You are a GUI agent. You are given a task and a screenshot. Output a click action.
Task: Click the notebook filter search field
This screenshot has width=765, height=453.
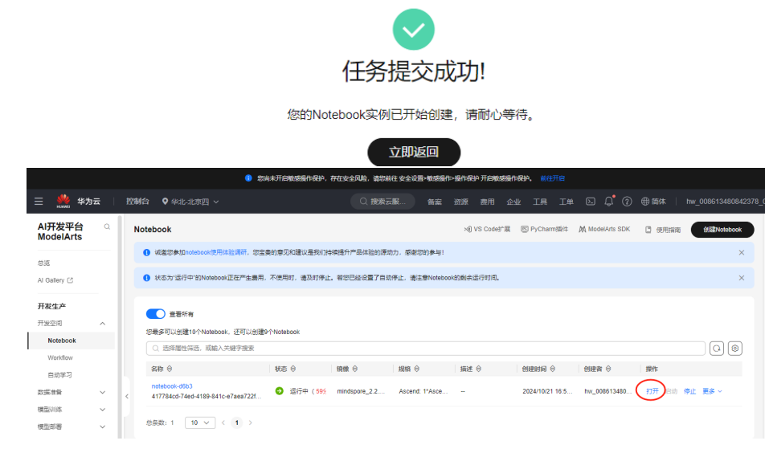pyautogui.click(x=426, y=348)
